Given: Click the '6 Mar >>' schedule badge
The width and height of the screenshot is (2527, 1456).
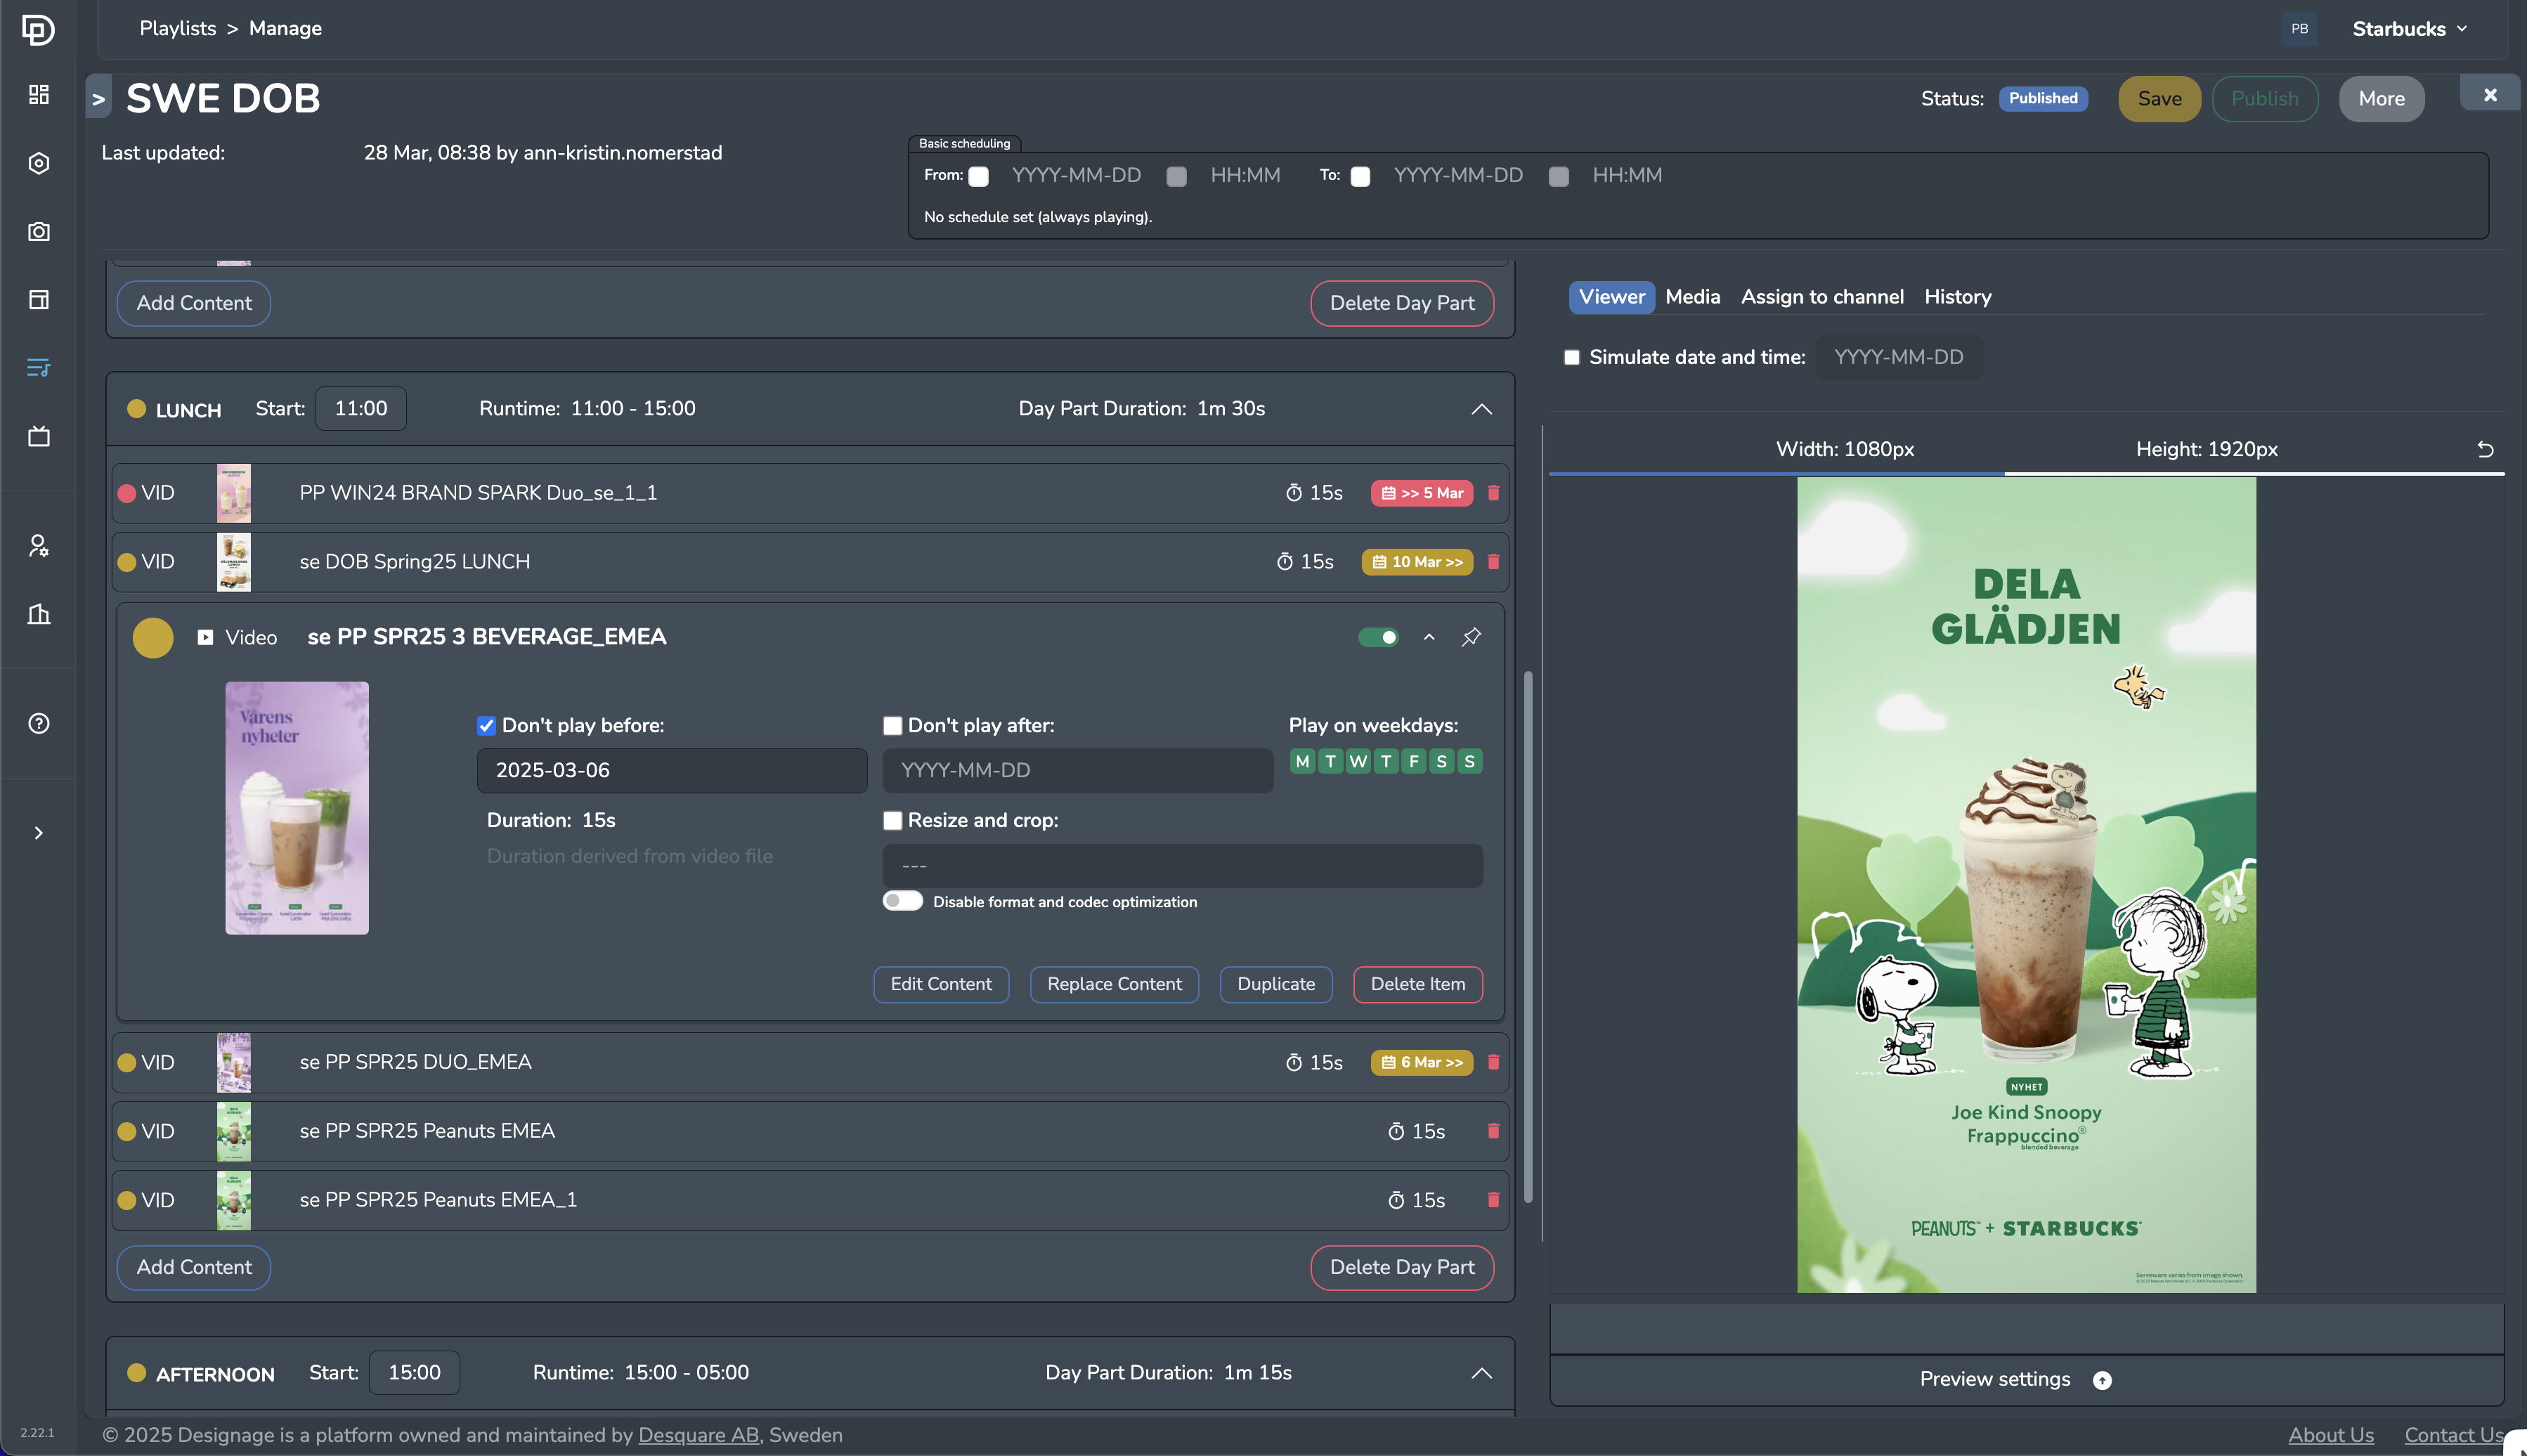Looking at the screenshot, I should coord(1421,1062).
